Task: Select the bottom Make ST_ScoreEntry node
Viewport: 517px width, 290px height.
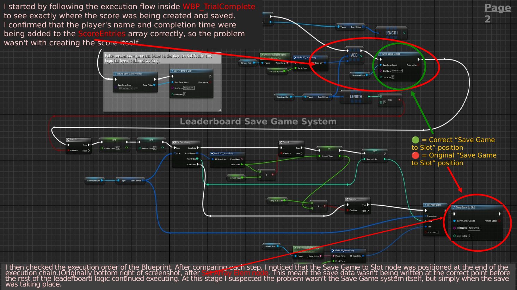Action: 349,256
